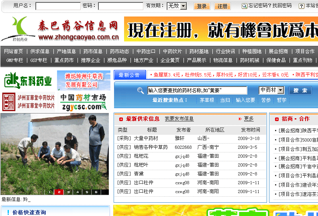Viewport: 318px width, 216px height.
Task: Go to 中药饮片 in navigation bar
Action: coord(172,51)
